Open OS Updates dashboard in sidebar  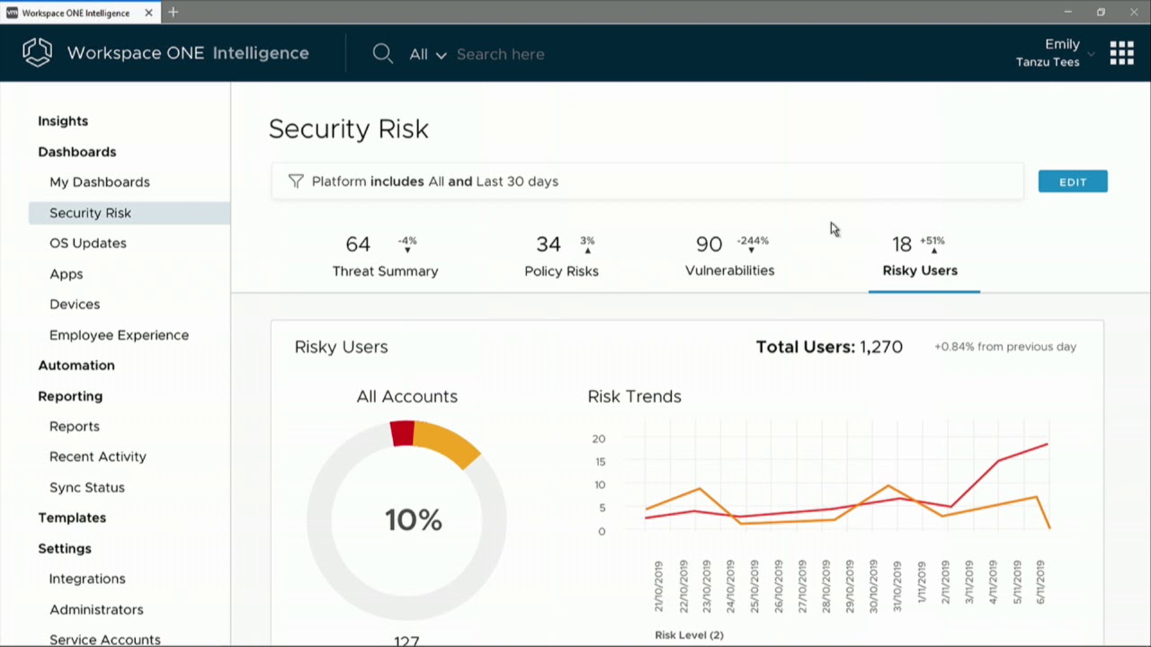[88, 244]
